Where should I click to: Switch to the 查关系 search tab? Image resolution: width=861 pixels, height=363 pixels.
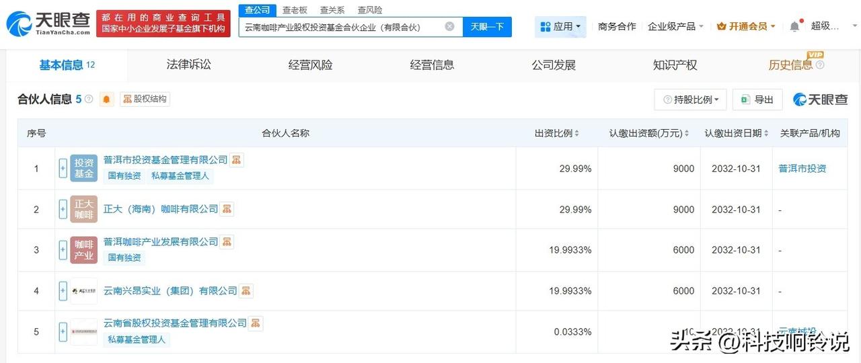[x=332, y=9]
